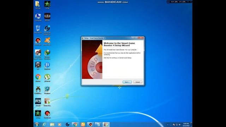Launch Internet Explorer from the taskbar
The height and width of the screenshot is (127, 226).
click(44, 125)
